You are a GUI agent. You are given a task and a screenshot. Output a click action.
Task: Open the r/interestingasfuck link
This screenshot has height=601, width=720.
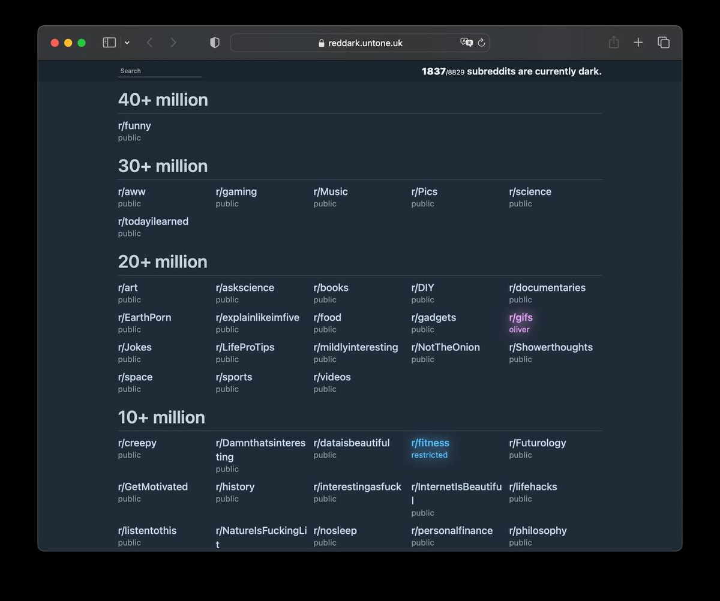358,487
